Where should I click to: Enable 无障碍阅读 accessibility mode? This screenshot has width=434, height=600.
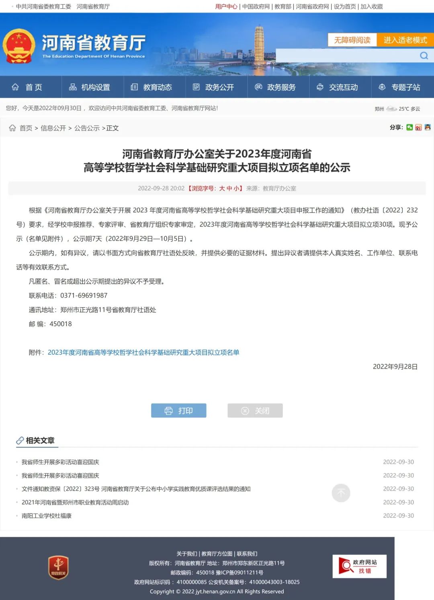pyautogui.click(x=352, y=40)
